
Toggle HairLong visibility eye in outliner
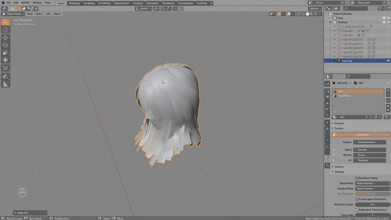388,61
